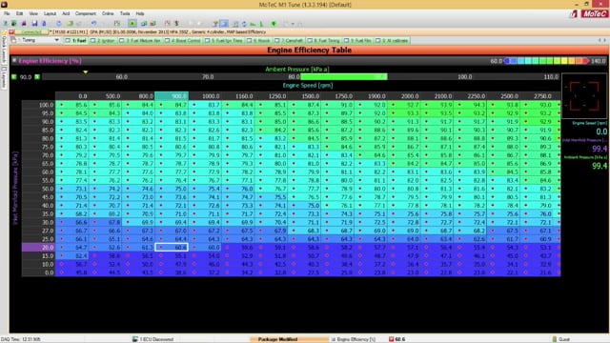Click the highlighted green toolbar icon
Screen dimensions: 610x343
(x=132, y=24)
